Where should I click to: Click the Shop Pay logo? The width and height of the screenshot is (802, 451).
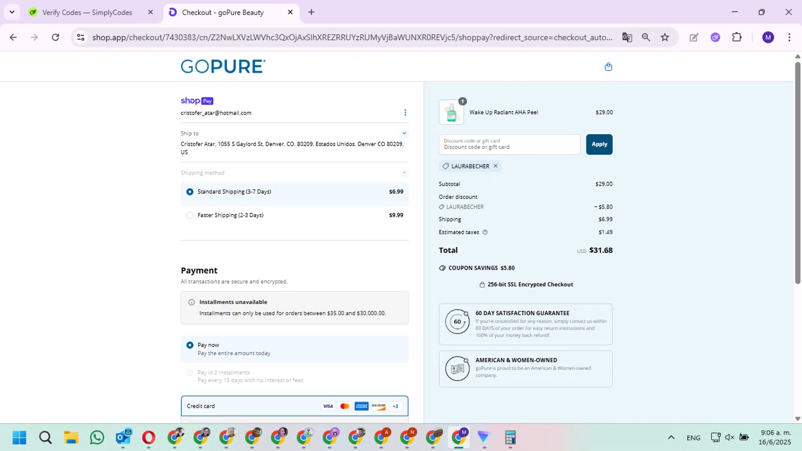(x=197, y=101)
